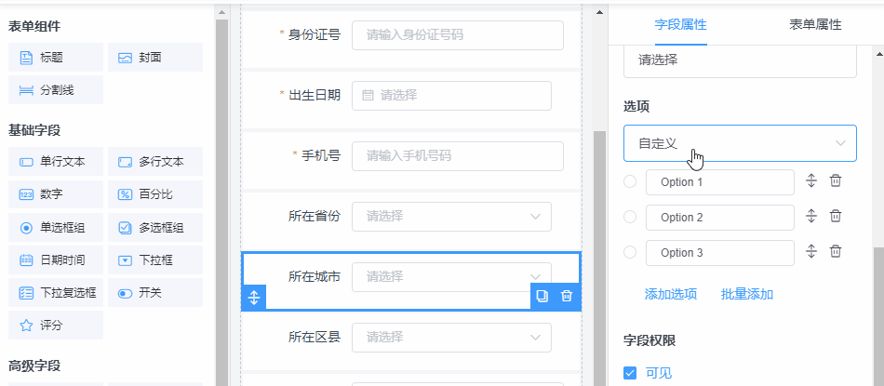
Task: Expand the 所在区县 dropdown
Action: 451,338
